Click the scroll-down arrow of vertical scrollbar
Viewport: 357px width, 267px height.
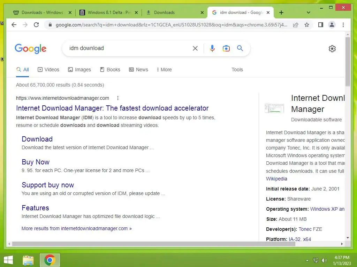[348, 238]
